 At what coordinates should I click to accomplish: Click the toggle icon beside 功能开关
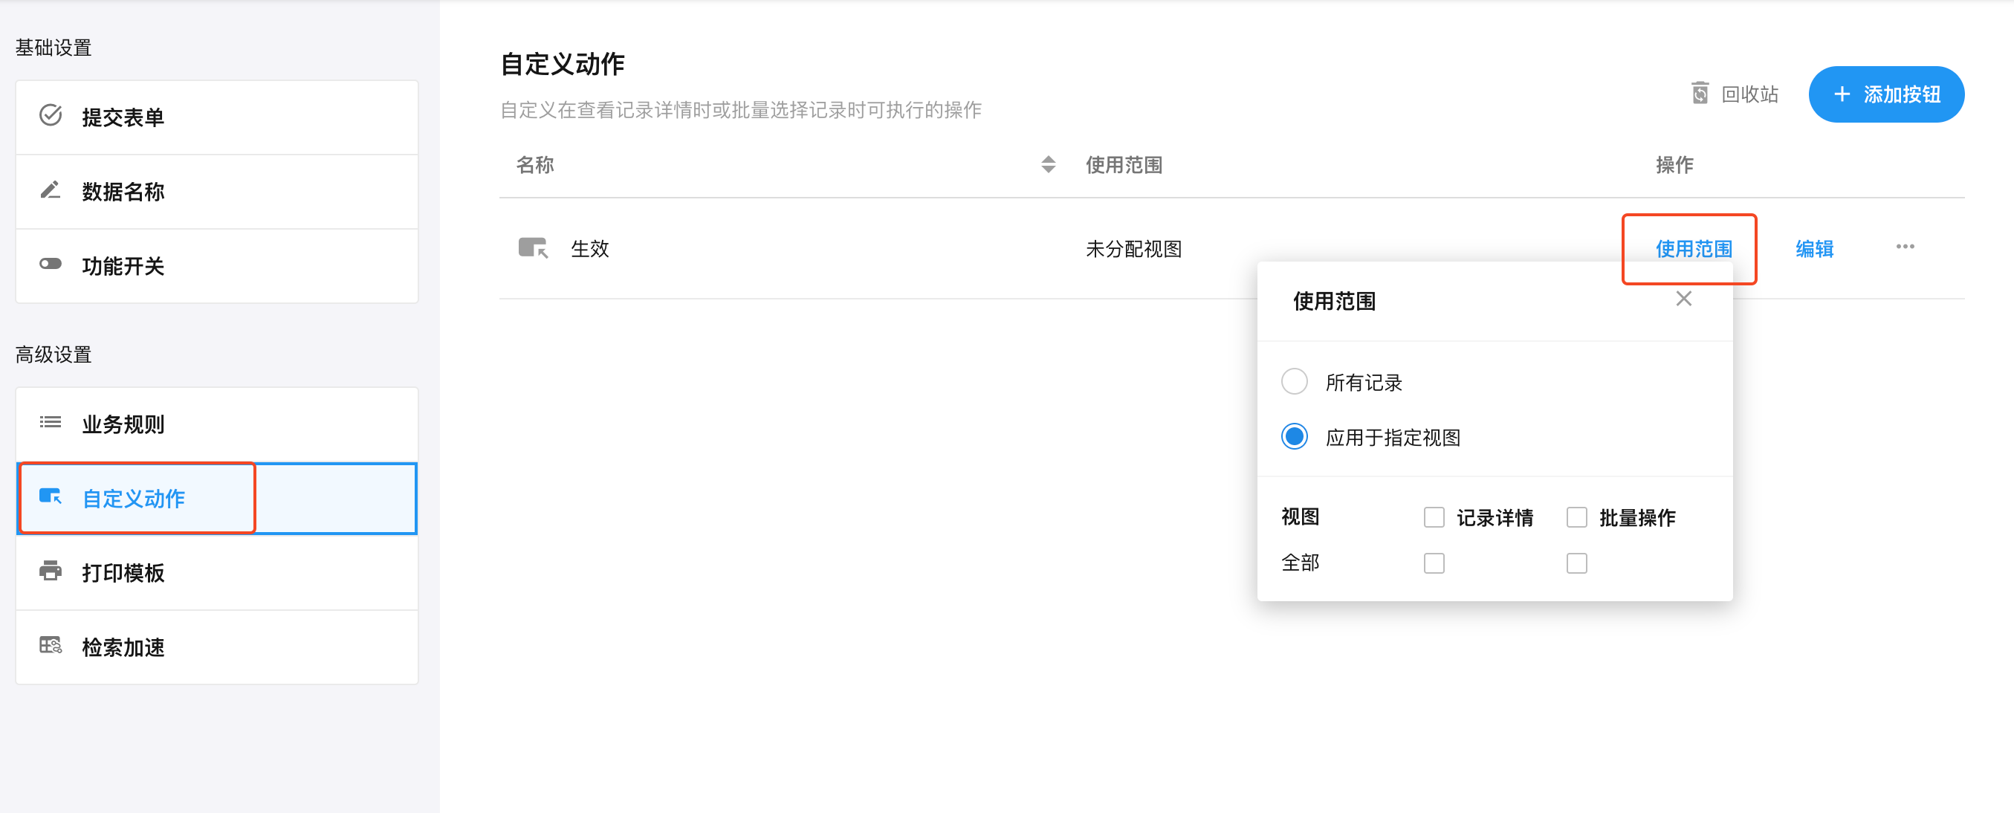51,265
